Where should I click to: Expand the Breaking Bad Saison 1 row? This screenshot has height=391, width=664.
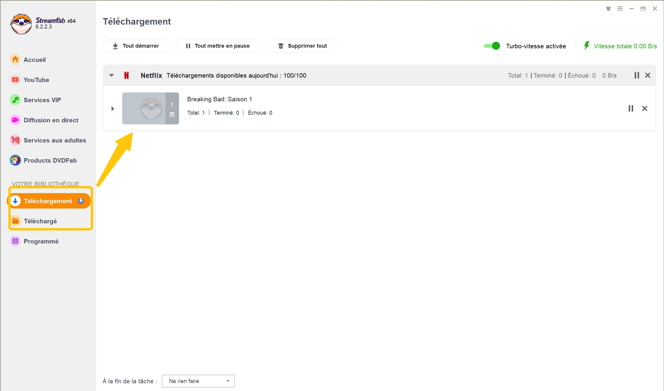point(113,109)
